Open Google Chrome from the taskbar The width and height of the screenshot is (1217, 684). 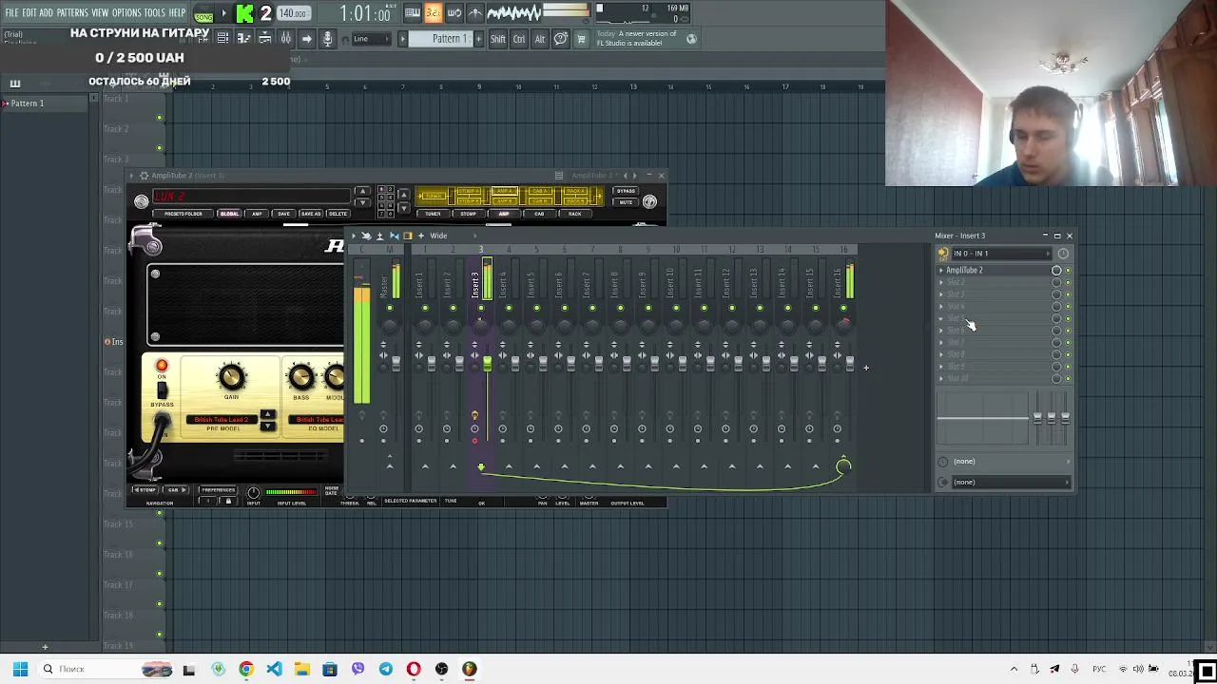(x=246, y=669)
